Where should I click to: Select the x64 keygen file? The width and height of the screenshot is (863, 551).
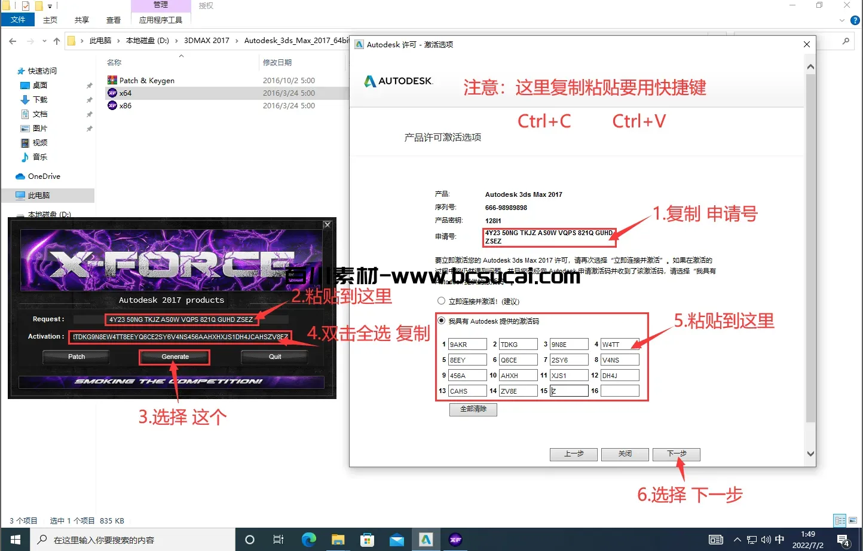[125, 93]
